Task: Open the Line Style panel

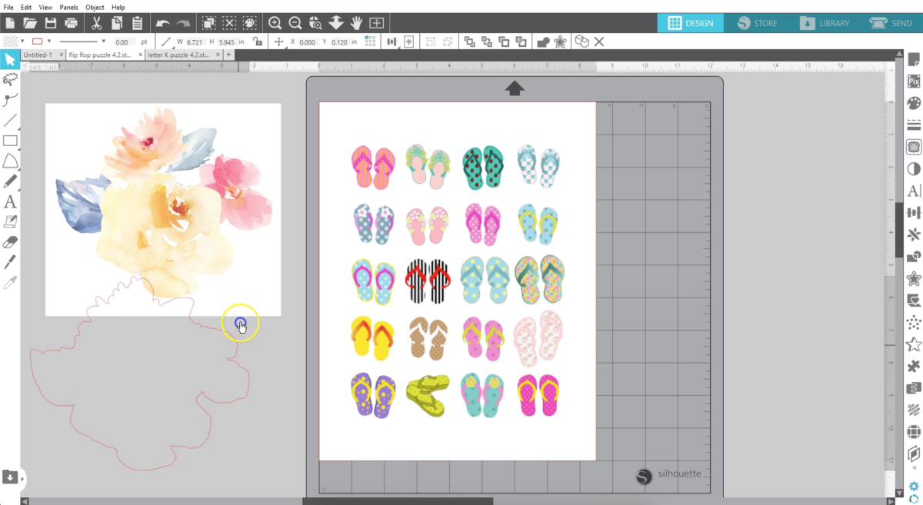Action: click(x=914, y=125)
